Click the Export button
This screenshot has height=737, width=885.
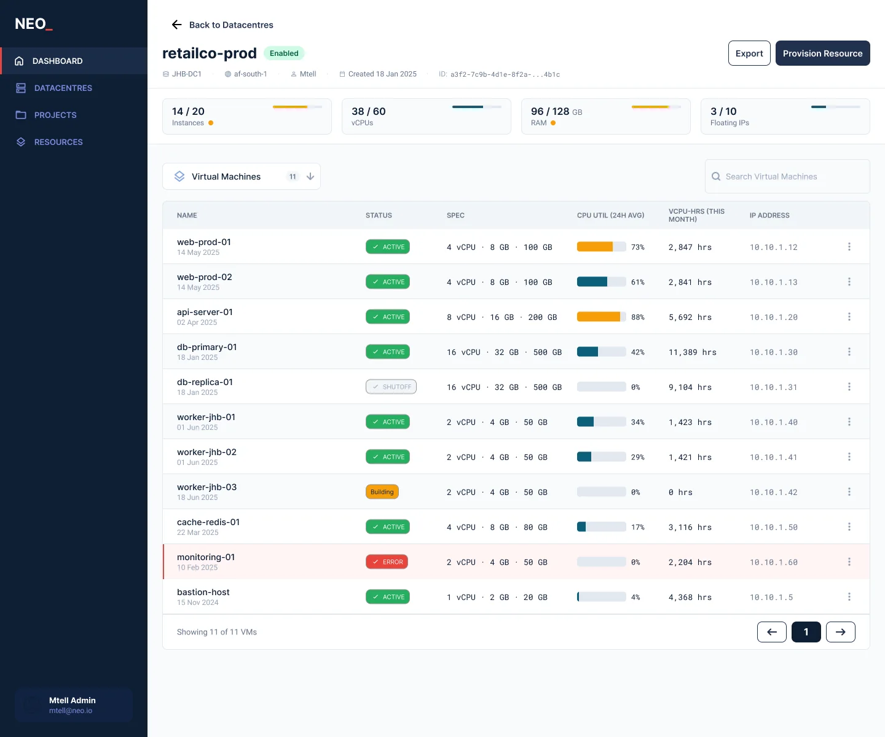(749, 53)
